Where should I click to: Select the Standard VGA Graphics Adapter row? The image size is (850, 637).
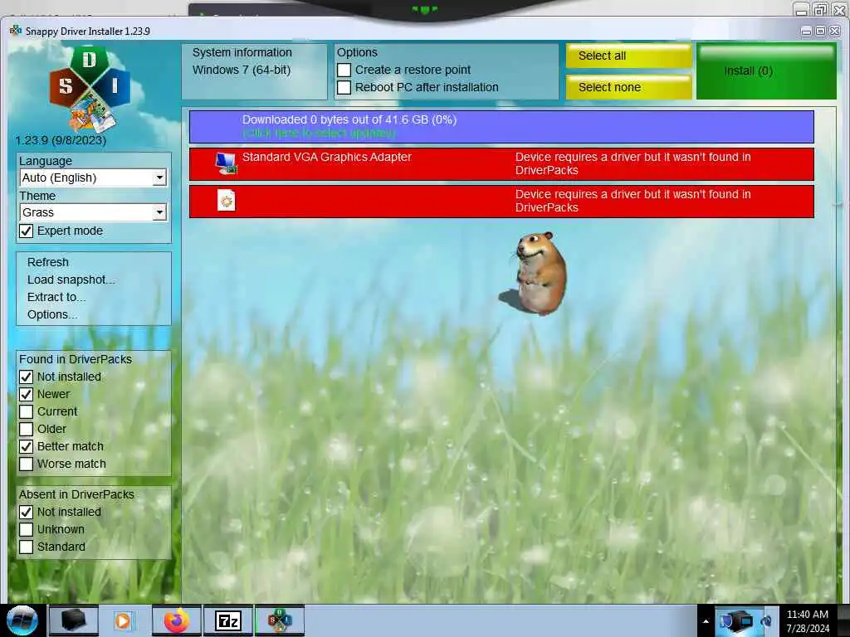point(501,163)
